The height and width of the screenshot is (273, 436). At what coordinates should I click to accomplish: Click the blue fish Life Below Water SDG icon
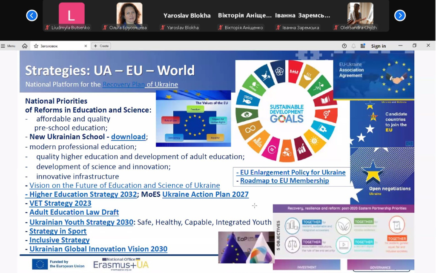(247, 100)
